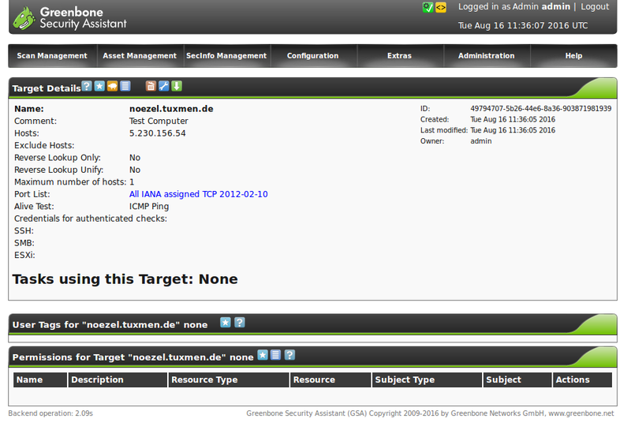Open the targets list icon in Target Details
The width and height of the screenshot is (631, 426).
(125, 86)
